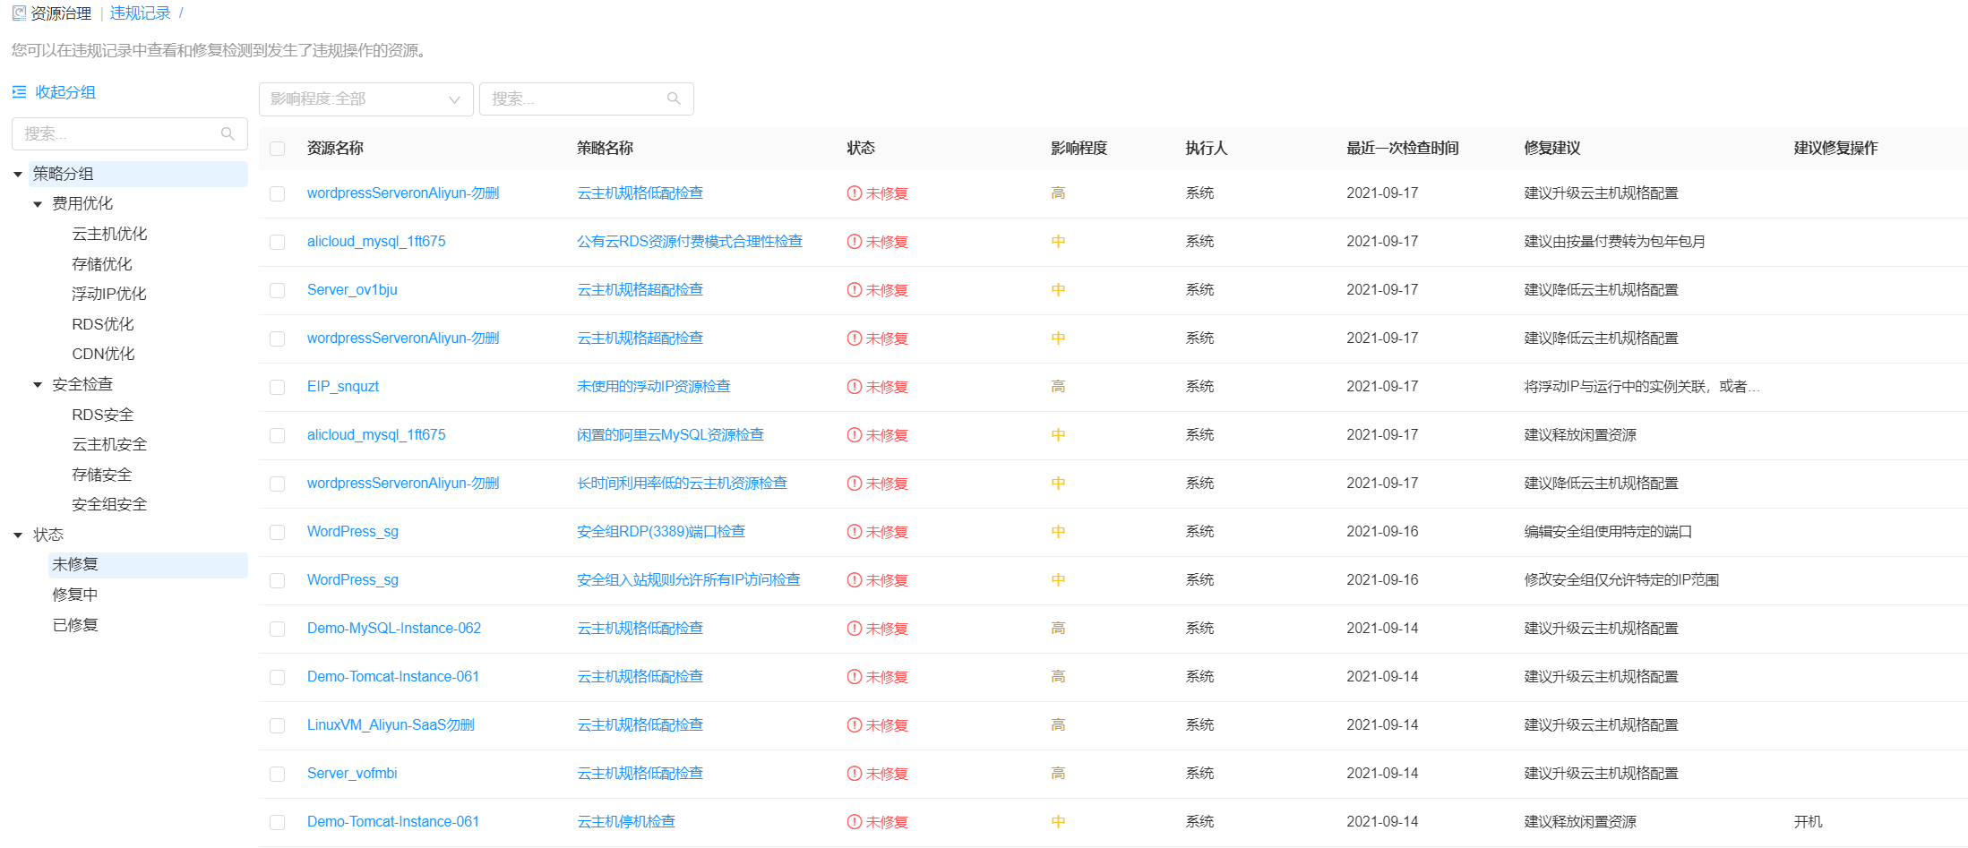Select CDN优化 in the tree

(104, 354)
